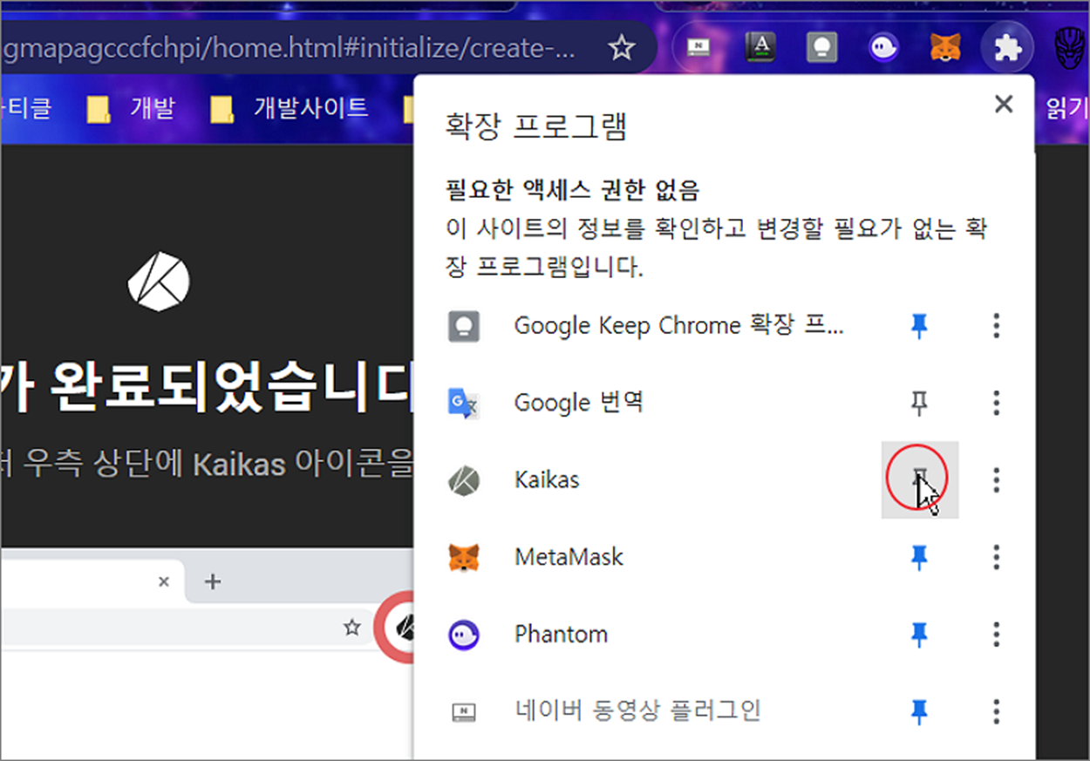Open the Phantom wallet toolbar icon
This screenshot has height=761, width=1090.
click(883, 47)
